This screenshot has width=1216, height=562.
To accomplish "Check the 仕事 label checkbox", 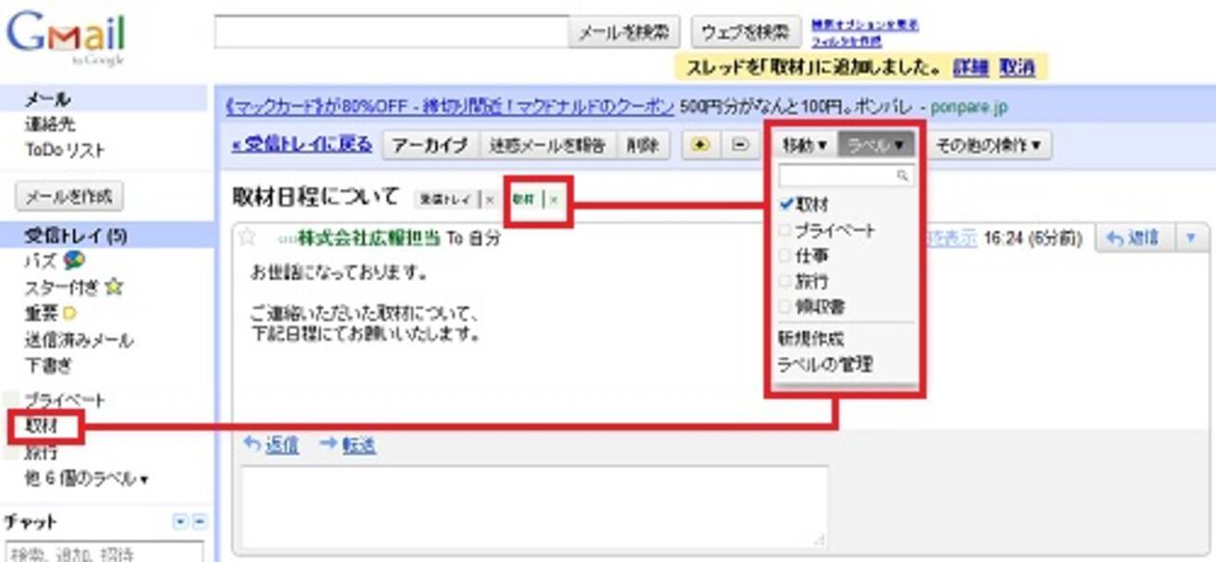I will [x=785, y=256].
